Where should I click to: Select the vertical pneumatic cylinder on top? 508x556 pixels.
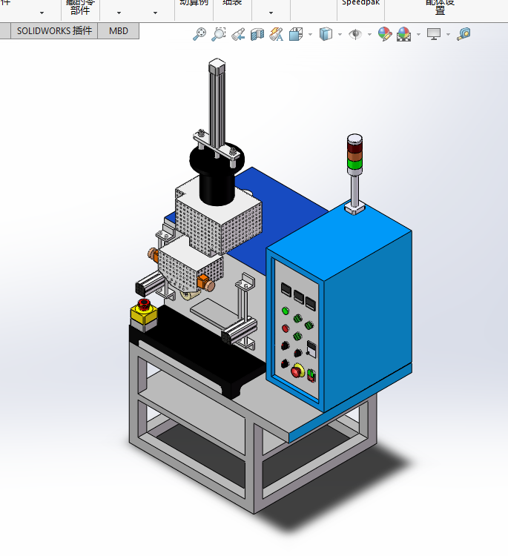(217, 103)
